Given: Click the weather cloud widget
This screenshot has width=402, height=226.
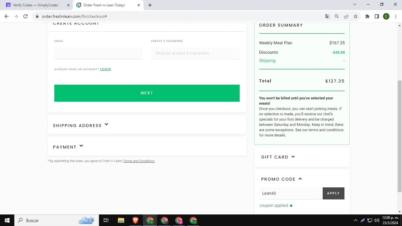Looking at the screenshot, I should click(86, 220).
